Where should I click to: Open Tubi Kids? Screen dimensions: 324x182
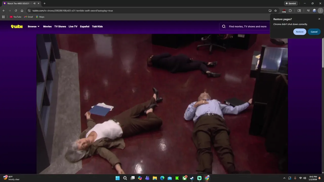pyautogui.click(x=97, y=26)
